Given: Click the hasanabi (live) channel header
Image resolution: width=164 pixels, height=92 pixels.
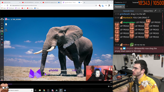Looking at the screenshot, I should [128, 11].
